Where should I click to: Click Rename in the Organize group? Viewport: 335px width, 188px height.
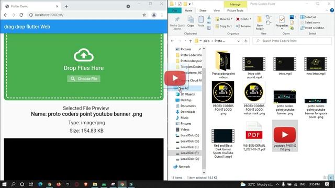pos(243,26)
